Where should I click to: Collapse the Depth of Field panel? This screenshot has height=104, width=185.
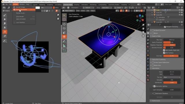[151, 36]
